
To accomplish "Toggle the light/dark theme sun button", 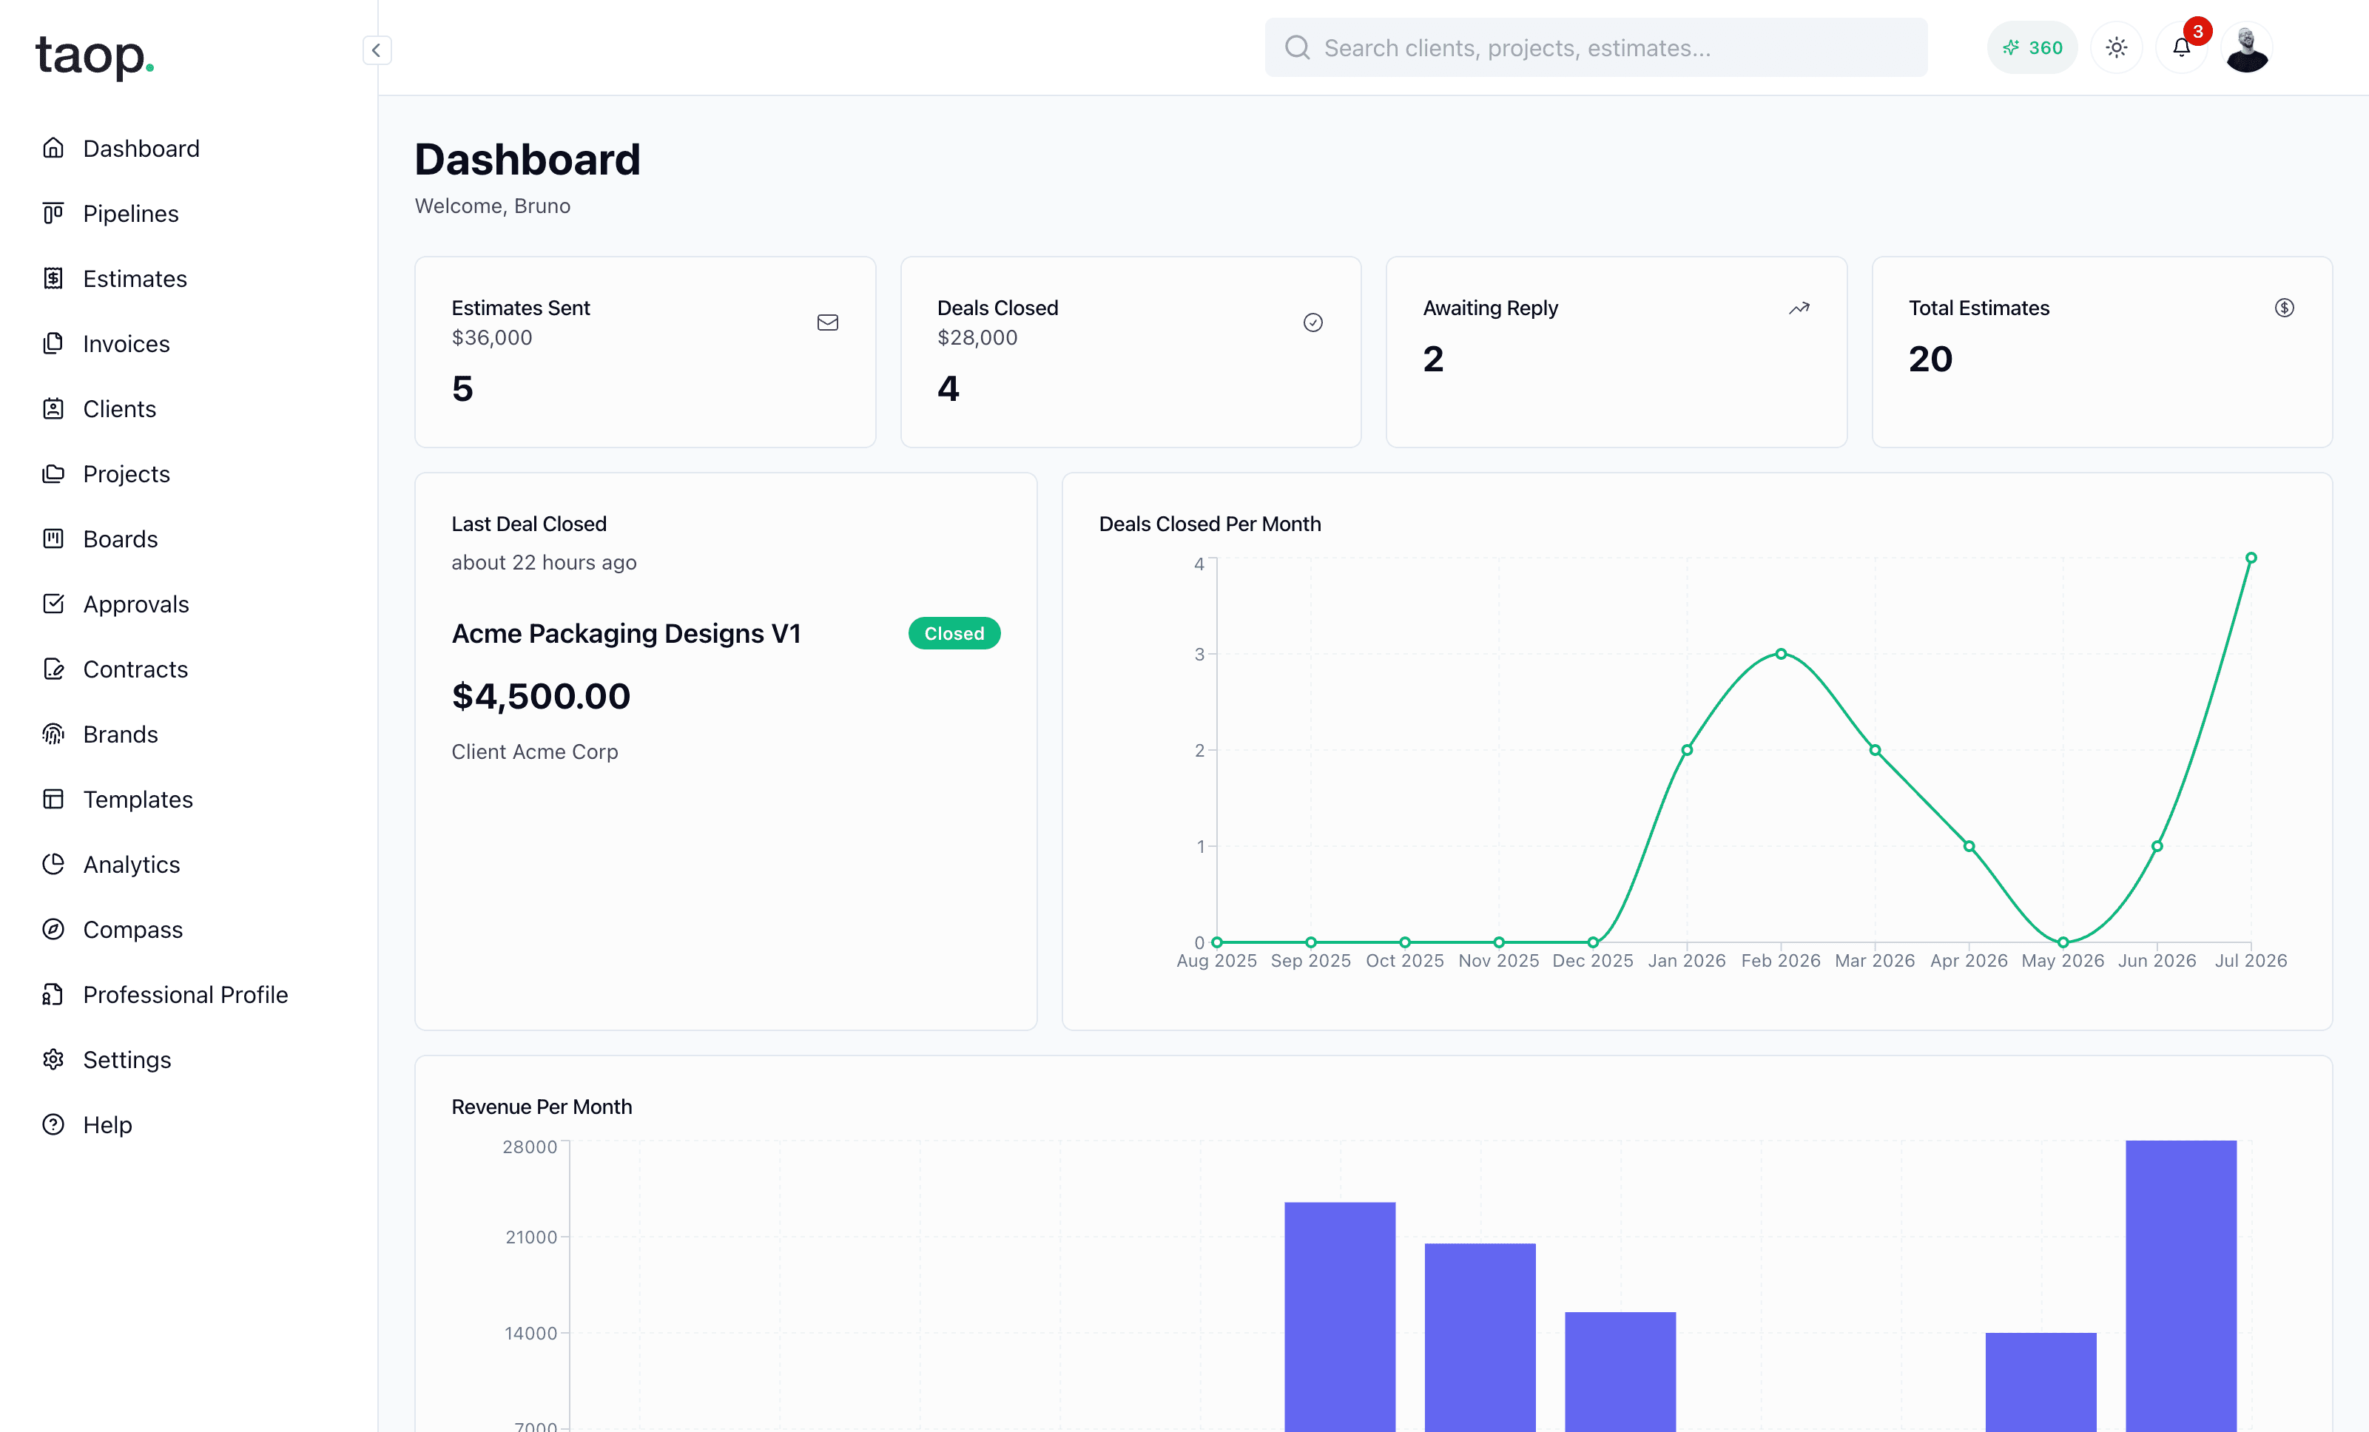I will pos(2116,47).
